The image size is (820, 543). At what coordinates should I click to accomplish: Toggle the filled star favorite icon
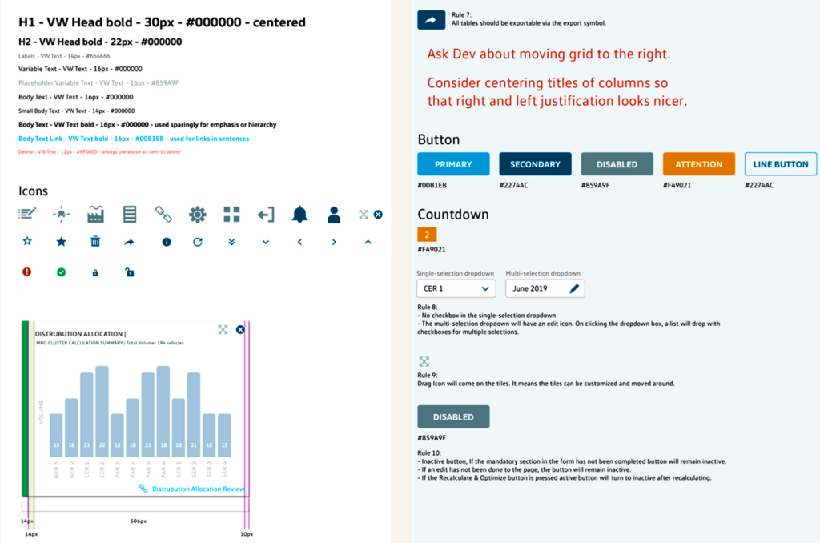coord(61,241)
